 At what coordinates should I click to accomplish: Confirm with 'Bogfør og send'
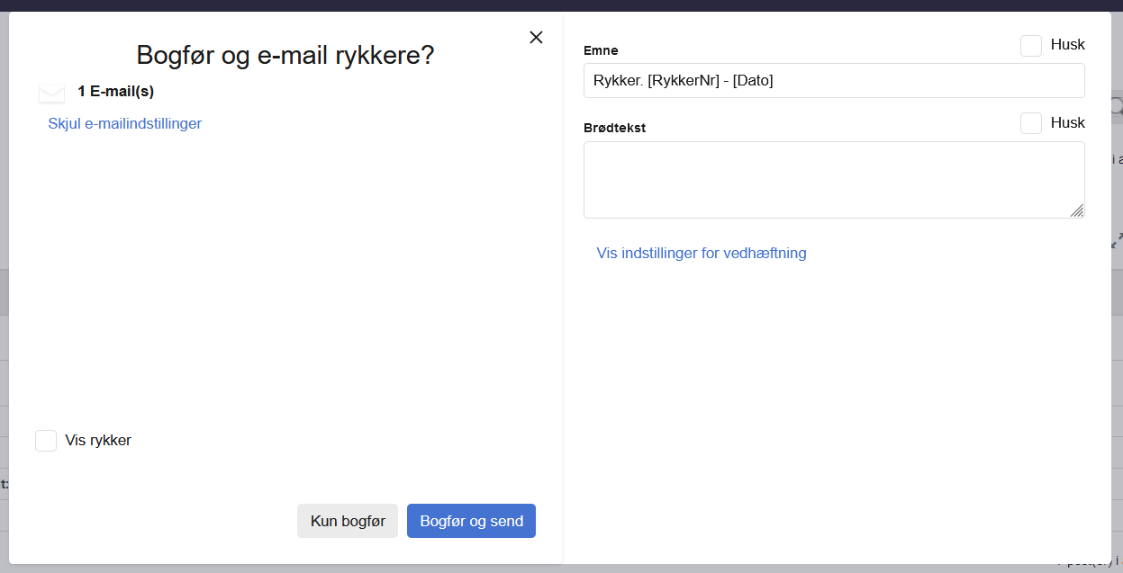coord(471,520)
